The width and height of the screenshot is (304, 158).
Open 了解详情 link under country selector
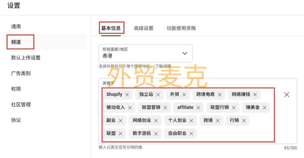coord(163,66)
